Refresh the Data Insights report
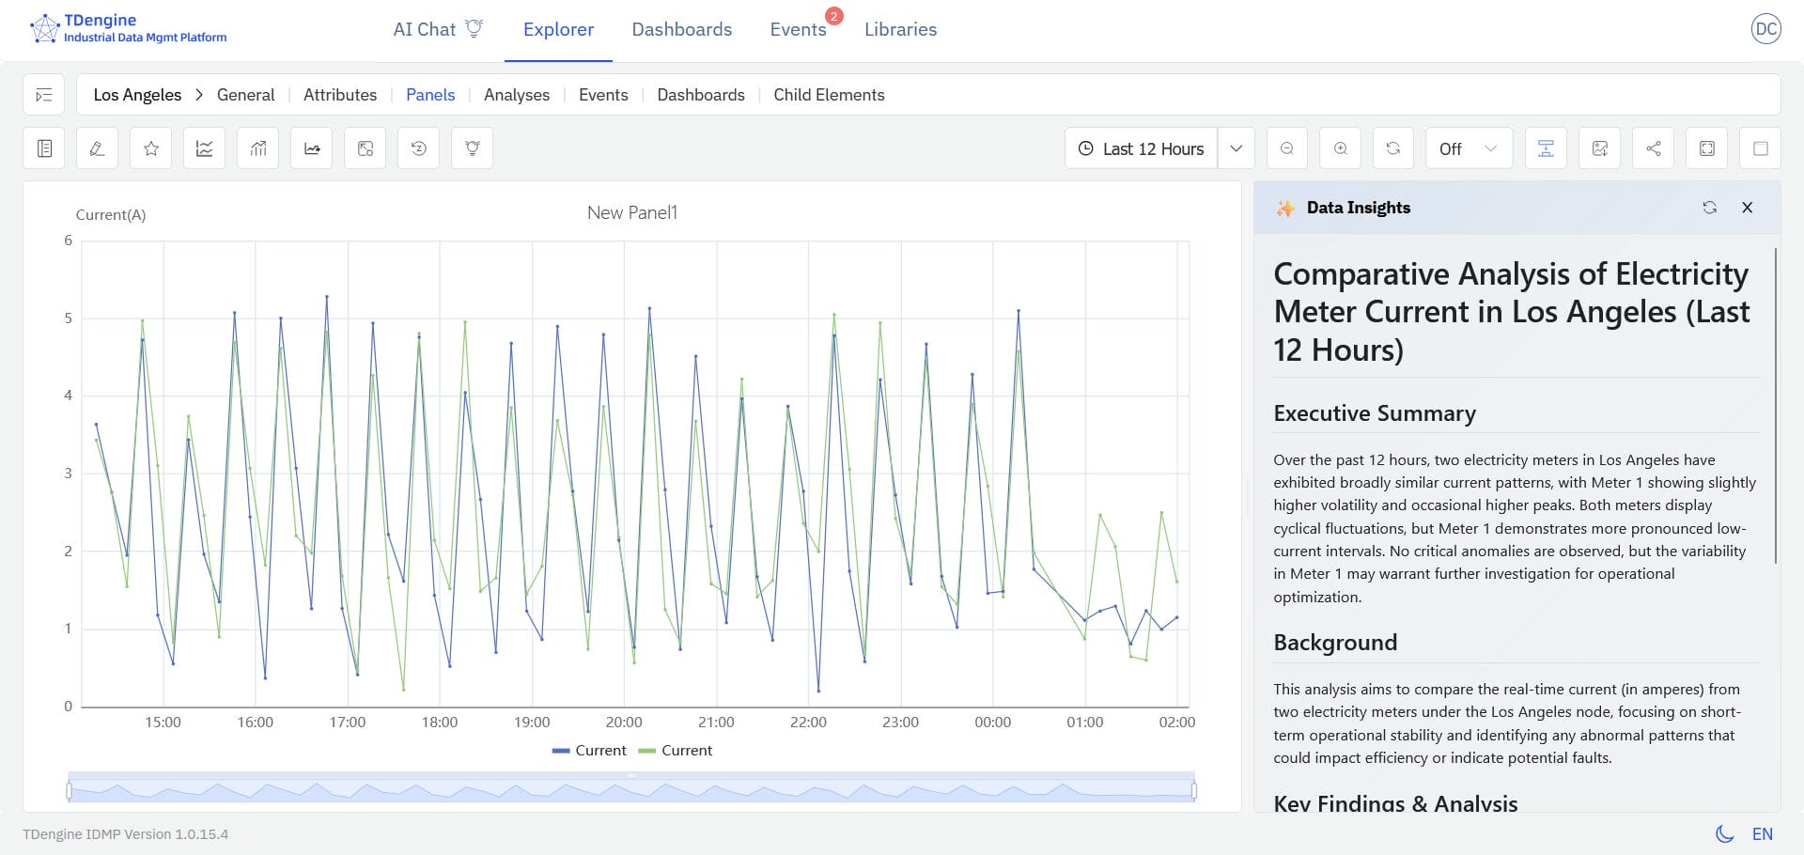The image size is (1804, 855). (1709, 208)
